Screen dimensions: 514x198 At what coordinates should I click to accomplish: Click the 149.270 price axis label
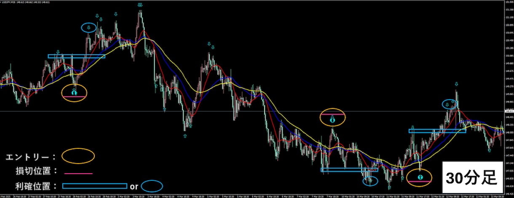509,87
